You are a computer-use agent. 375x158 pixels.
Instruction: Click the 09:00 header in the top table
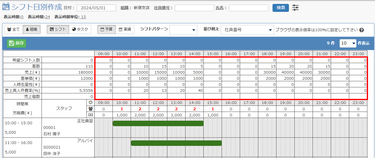click(x=103, y=54)
